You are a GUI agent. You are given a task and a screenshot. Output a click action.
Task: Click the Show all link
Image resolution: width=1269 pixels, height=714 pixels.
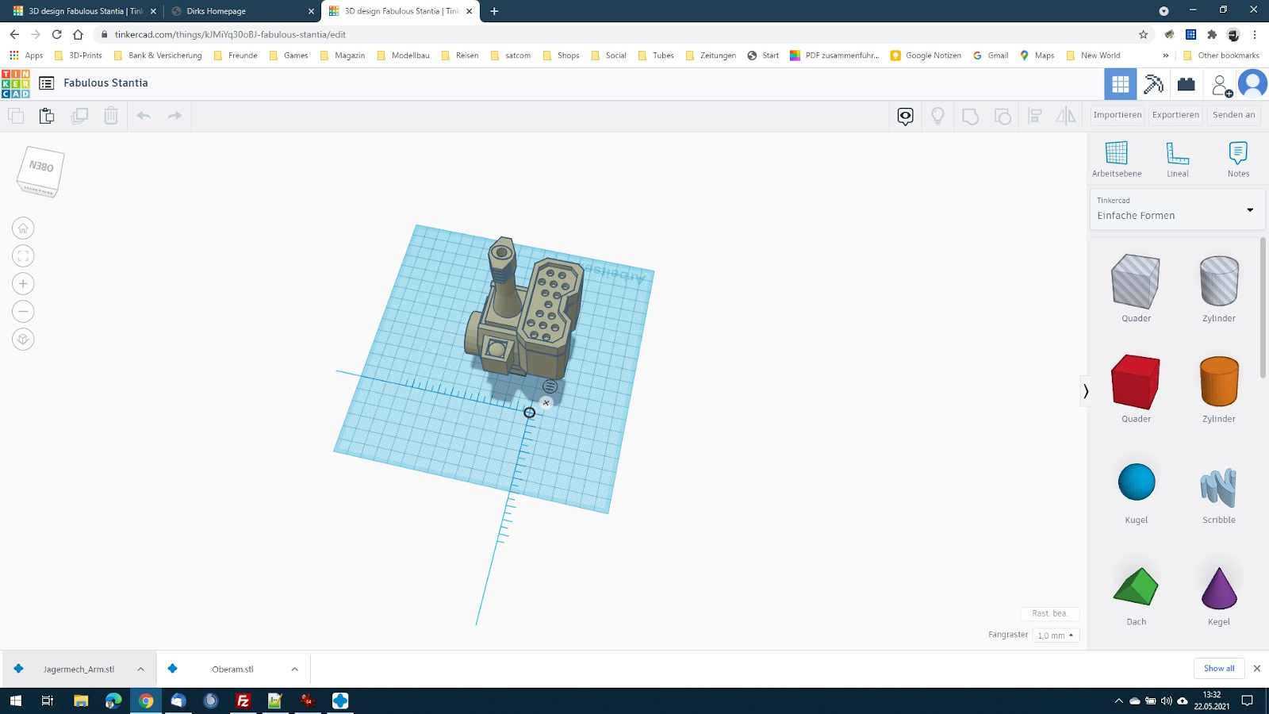1219,668
